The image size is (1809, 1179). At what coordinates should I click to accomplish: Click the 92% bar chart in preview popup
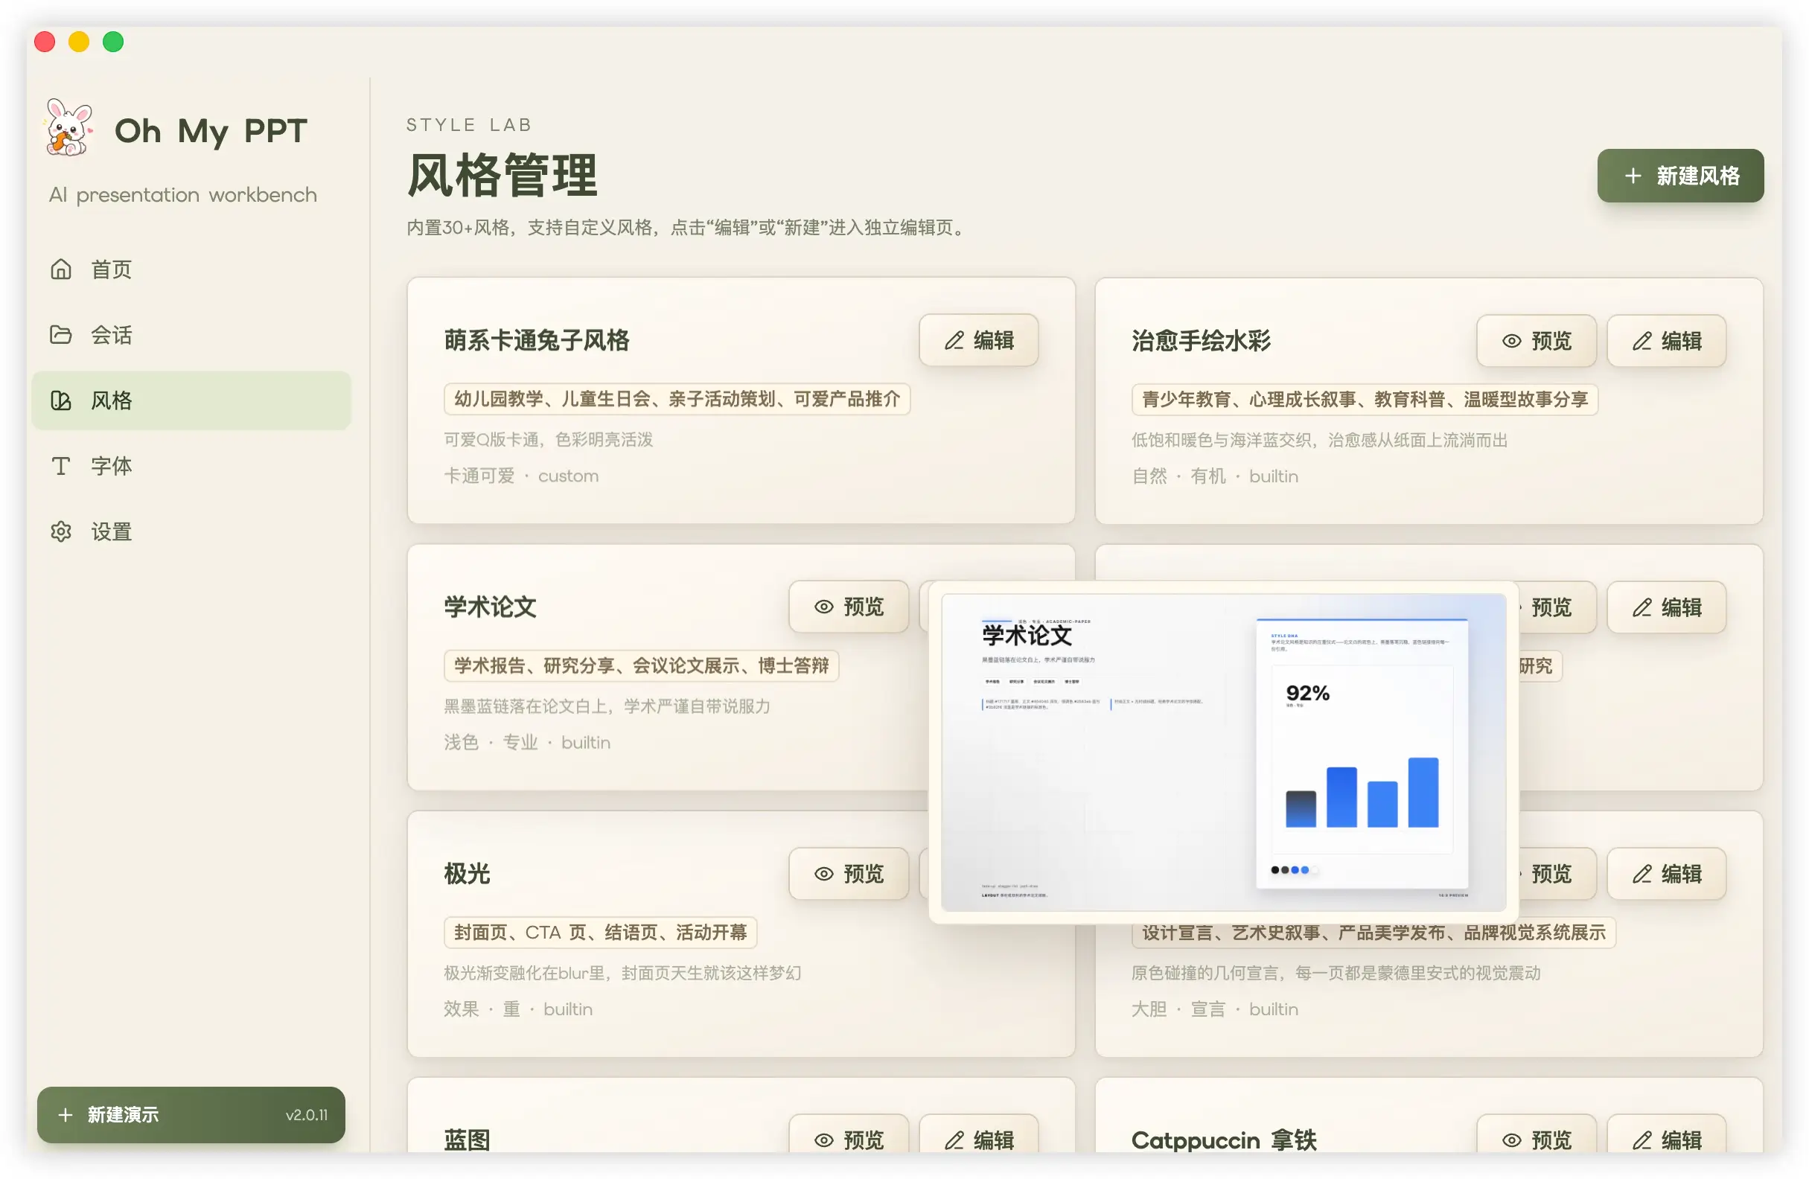[x=1362, y=758]
